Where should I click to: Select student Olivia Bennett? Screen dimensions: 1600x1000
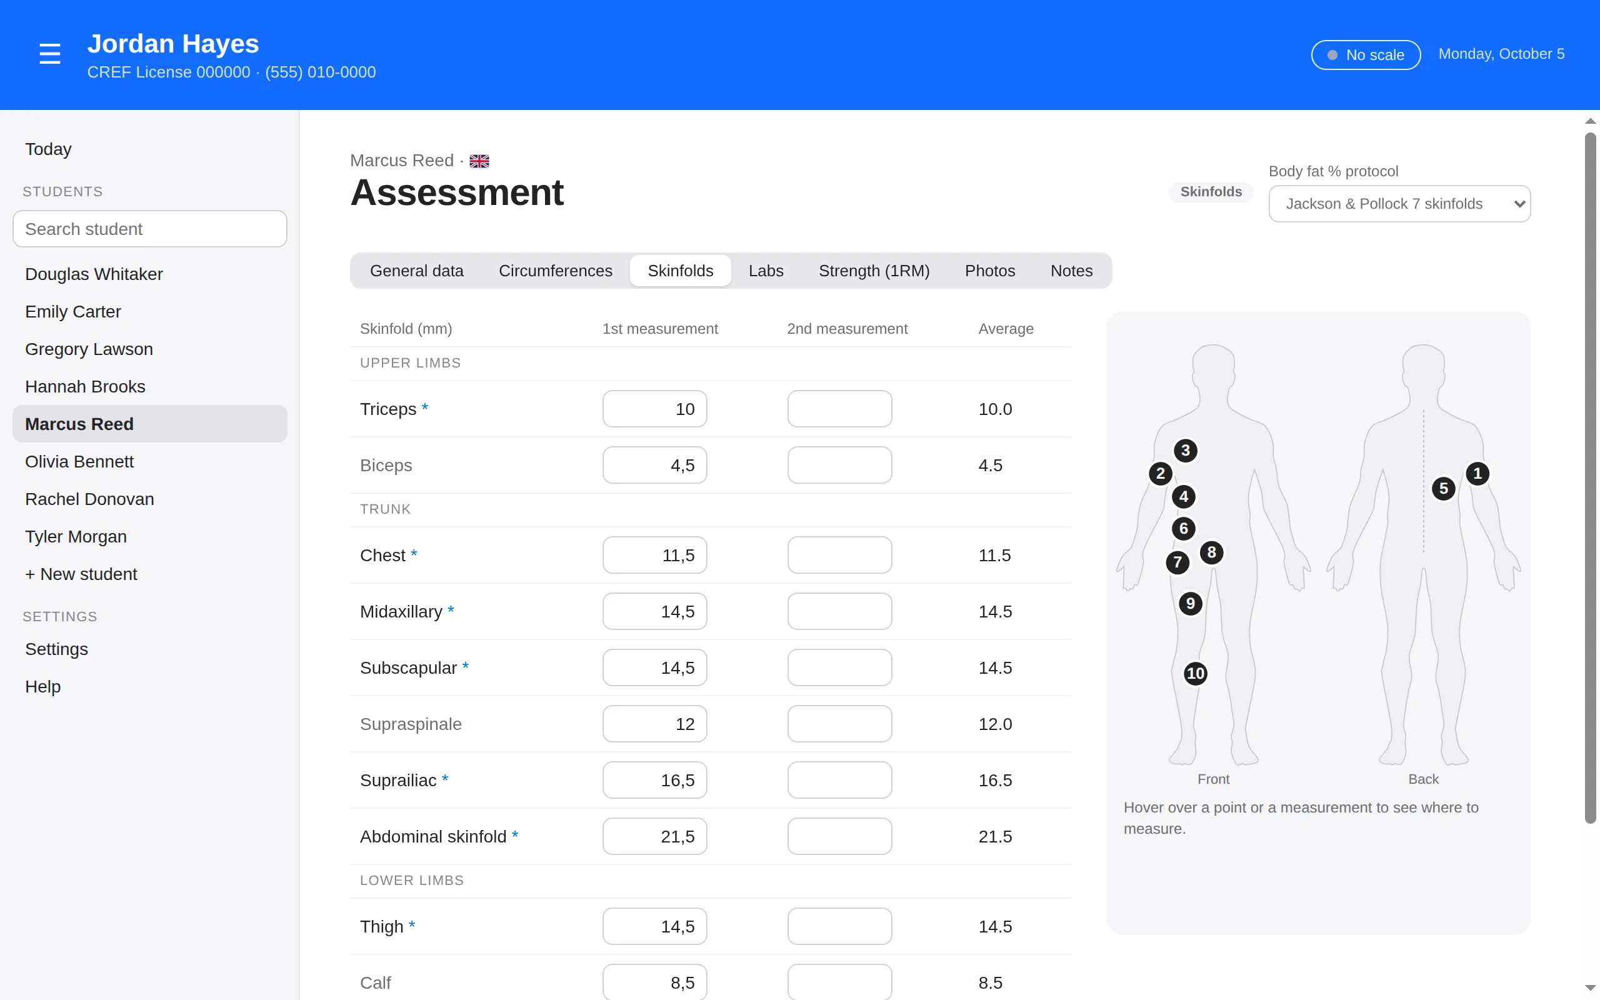click(x=150, y=462)
